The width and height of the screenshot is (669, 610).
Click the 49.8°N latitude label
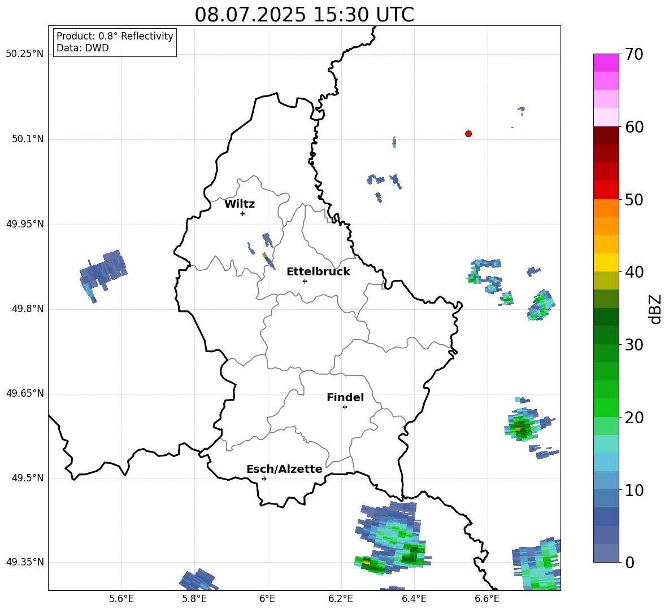tap(28, 309)
